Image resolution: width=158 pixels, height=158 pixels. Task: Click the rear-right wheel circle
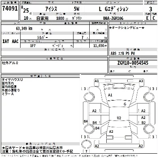pyautogui.click(x=149, y=128)
